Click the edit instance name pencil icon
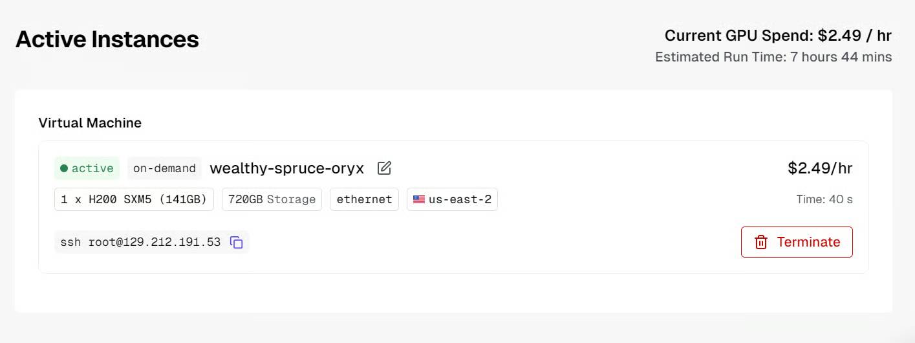This screenshot has width=915, height=343. coord(384,168)
